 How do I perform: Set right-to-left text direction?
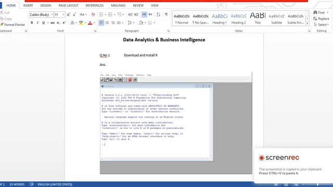coord(150,15)
